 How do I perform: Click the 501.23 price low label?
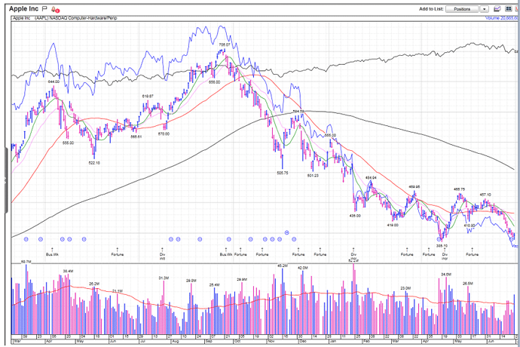point(313,175)
